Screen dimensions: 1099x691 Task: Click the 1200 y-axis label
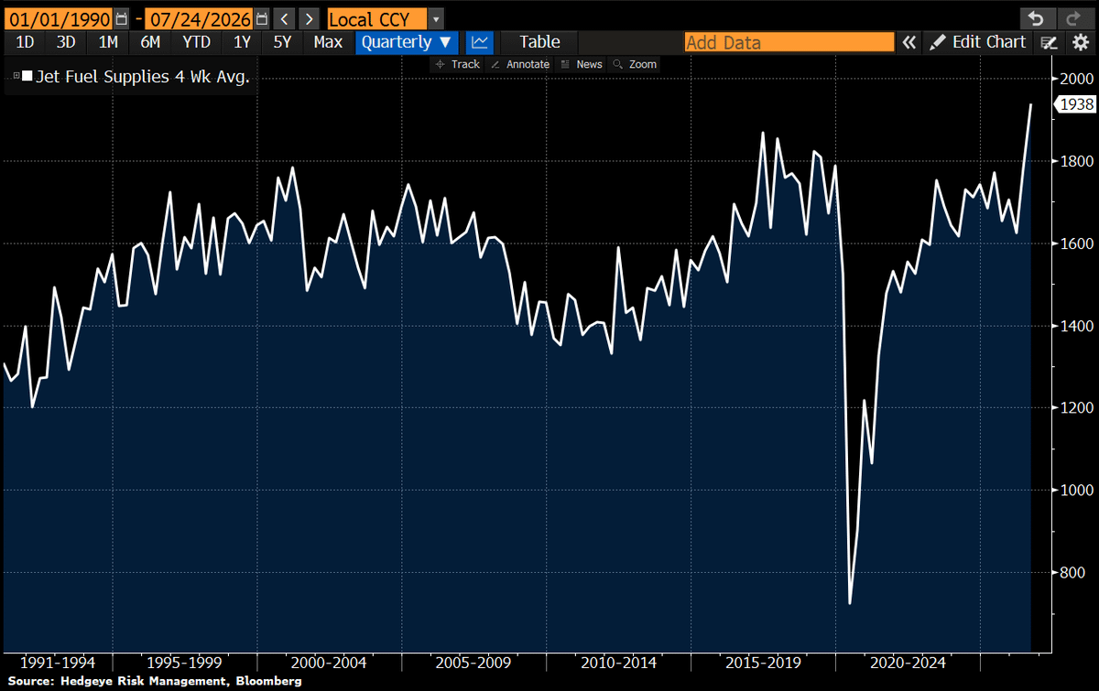pos(1079,408)
